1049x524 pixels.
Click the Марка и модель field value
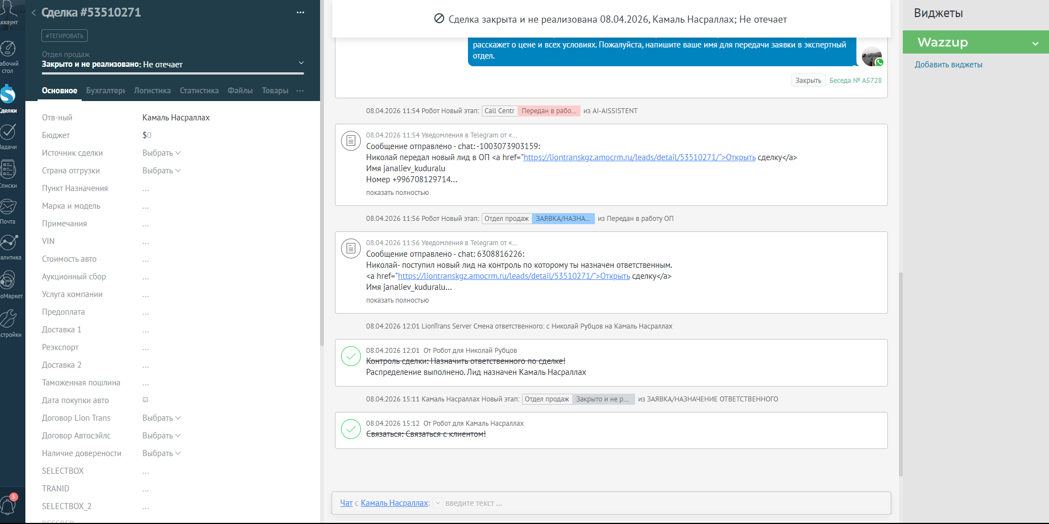click(146, 207)
